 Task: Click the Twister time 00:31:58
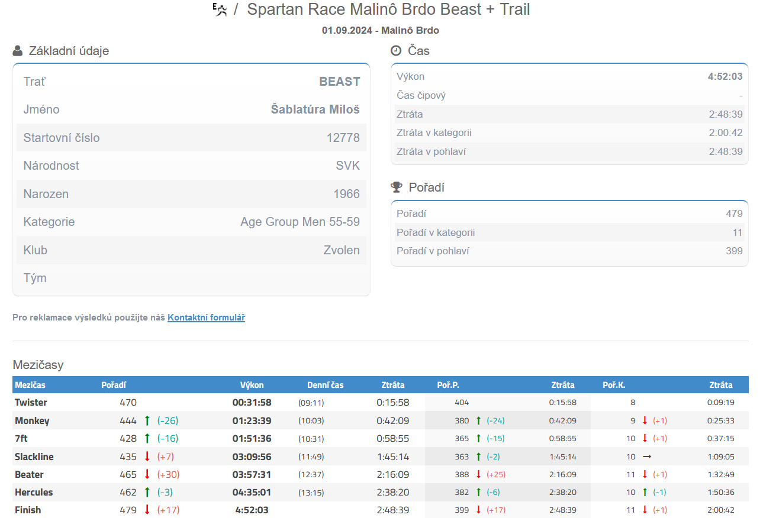point(252,403)
